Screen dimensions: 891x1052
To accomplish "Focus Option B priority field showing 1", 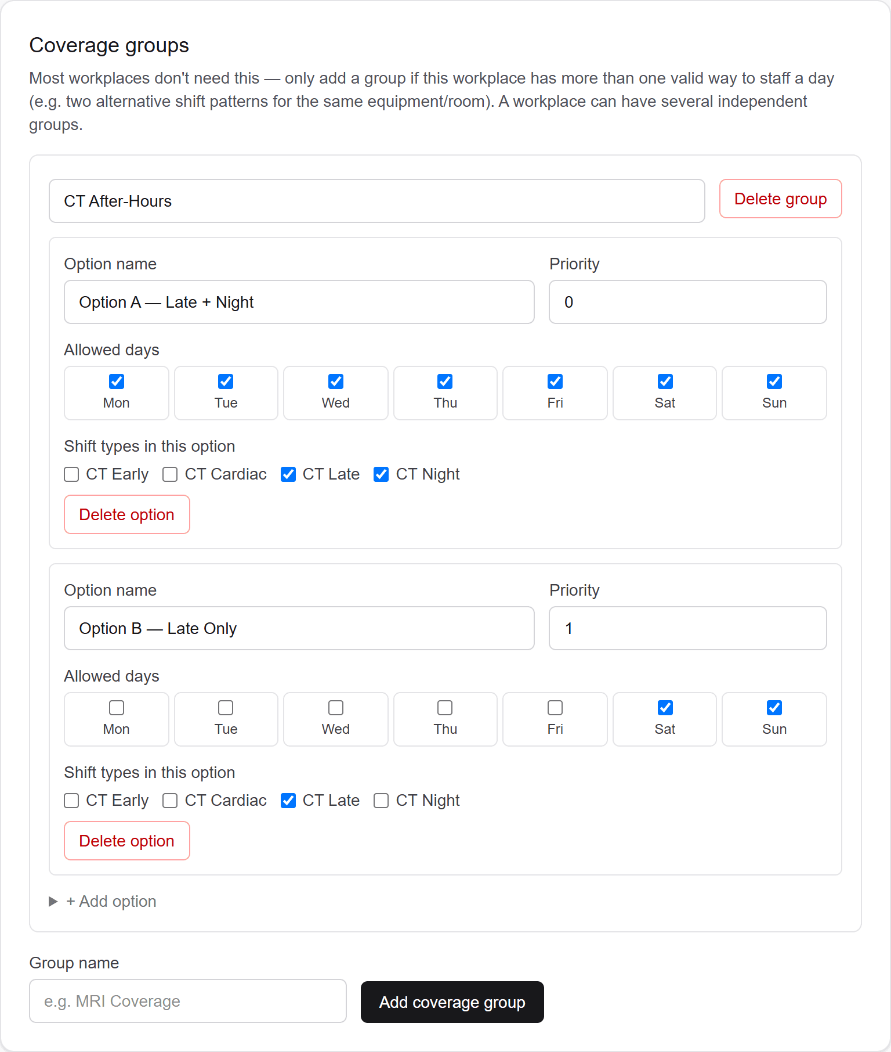I will (x=688, y=628).
